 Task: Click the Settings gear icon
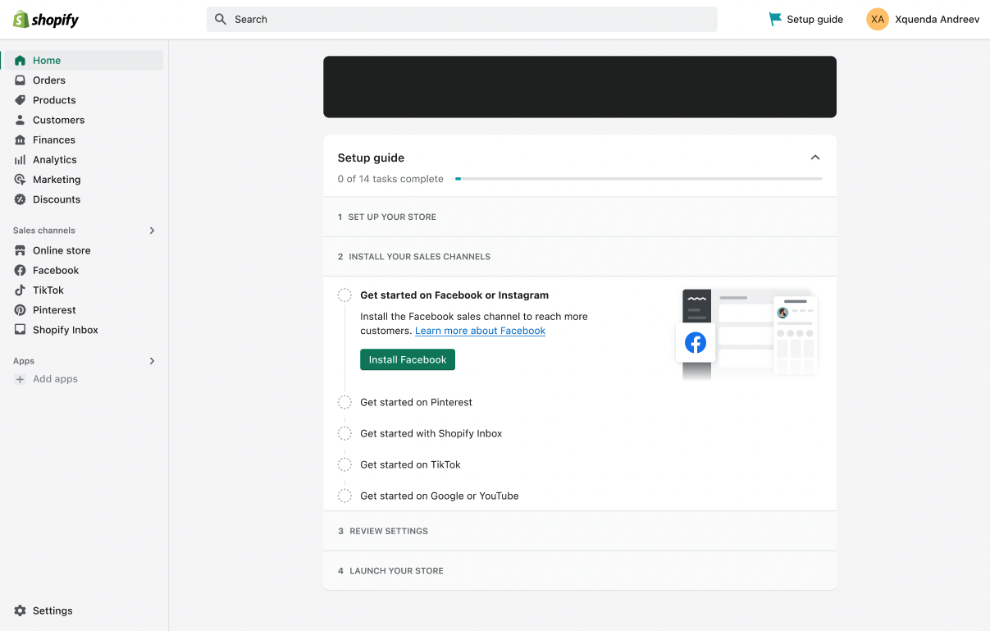tap(21, 610)
